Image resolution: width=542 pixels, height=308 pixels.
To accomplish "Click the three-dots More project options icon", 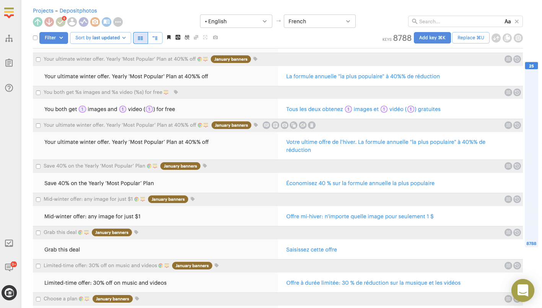I will [x=118, y=22].
